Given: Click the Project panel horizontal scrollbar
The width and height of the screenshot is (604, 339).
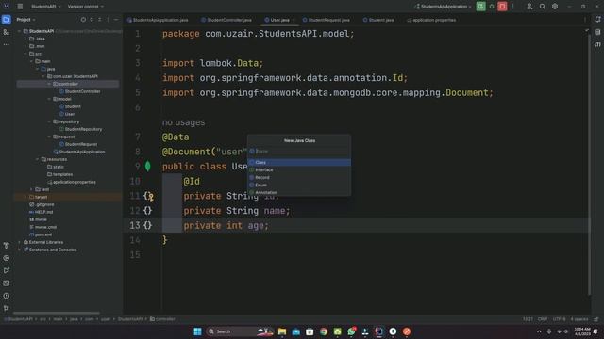Looking at the screenshot, I should pos(57,313).
